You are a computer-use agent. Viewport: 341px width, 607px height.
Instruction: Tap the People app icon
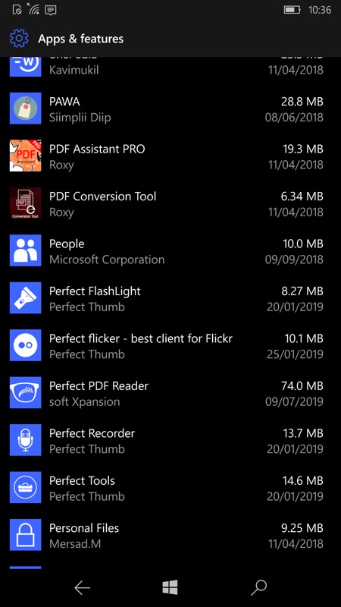coord(25,250)
